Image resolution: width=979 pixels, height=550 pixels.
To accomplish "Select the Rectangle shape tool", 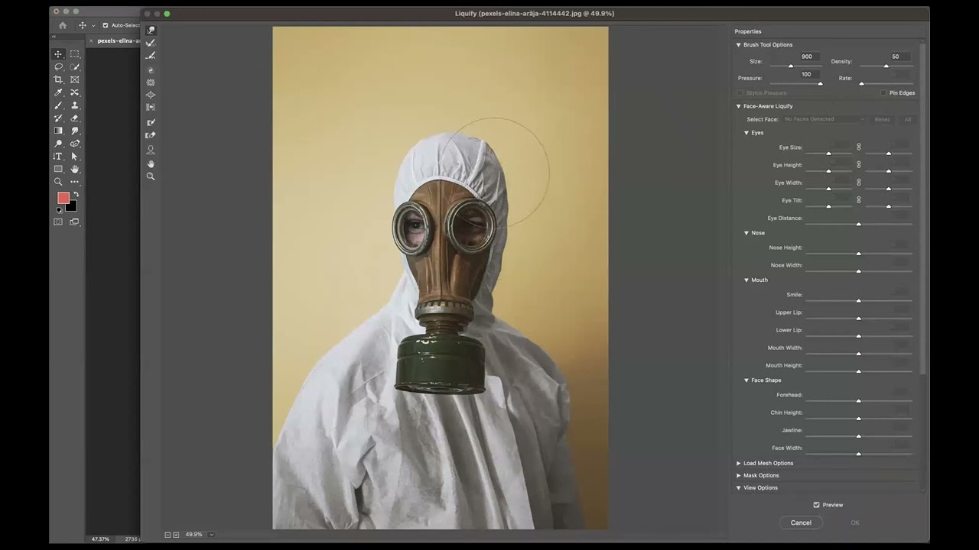I will 58,169.
